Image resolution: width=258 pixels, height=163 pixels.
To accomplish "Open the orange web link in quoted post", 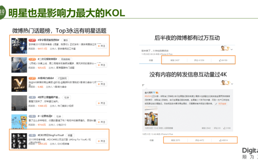I will click(221, 104).
